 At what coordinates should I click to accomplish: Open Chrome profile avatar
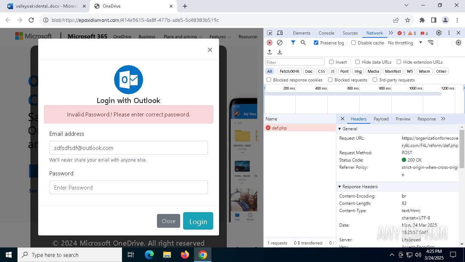click(445, 20)
